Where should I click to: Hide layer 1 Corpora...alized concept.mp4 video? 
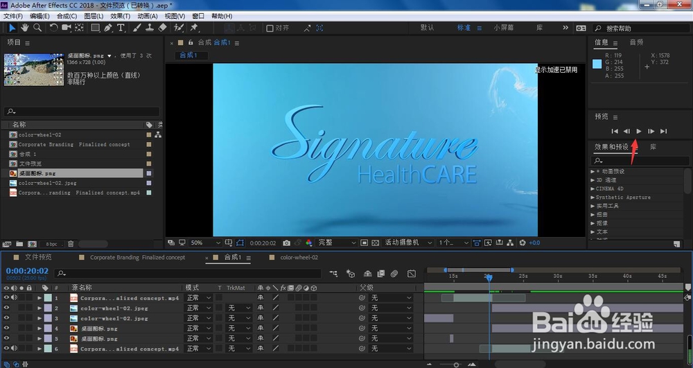6,298
